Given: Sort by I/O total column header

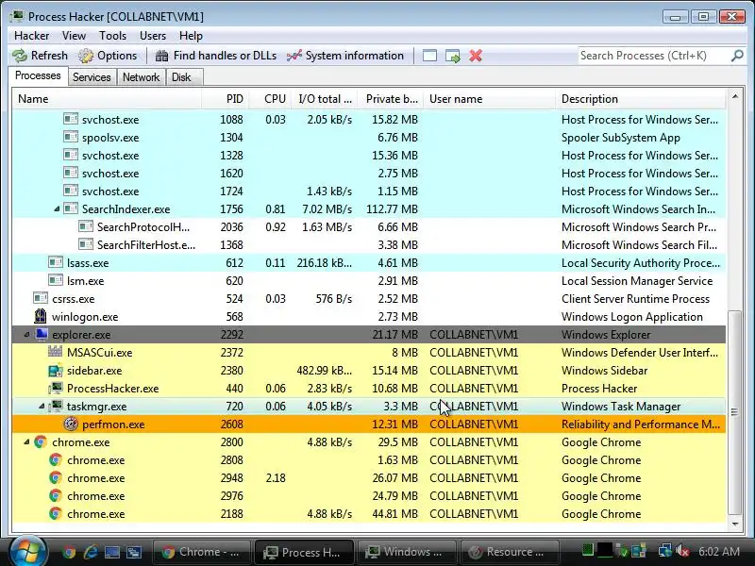Looking at the screenshot, I should (x=324, y=99).
